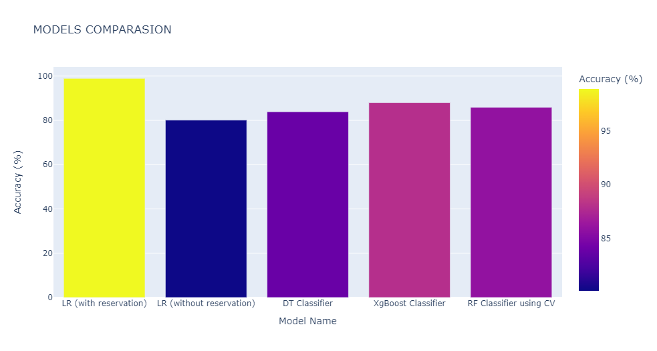Click the MODELS COMPARASION chart title
Screen dimensions: 657x351
(x=102, y=29)
